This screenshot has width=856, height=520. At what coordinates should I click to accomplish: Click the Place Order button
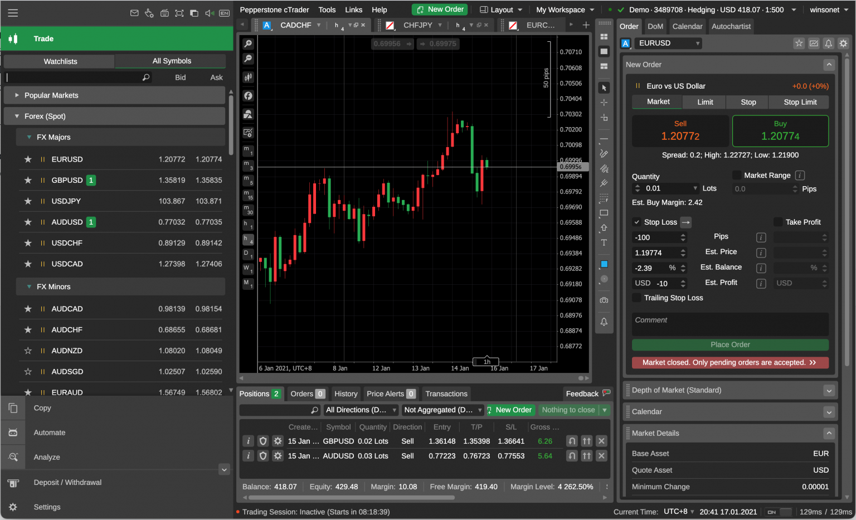tap(730, 344)
